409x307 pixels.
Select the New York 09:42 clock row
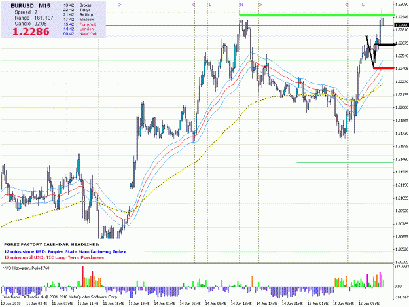click(x=80, y=33)
